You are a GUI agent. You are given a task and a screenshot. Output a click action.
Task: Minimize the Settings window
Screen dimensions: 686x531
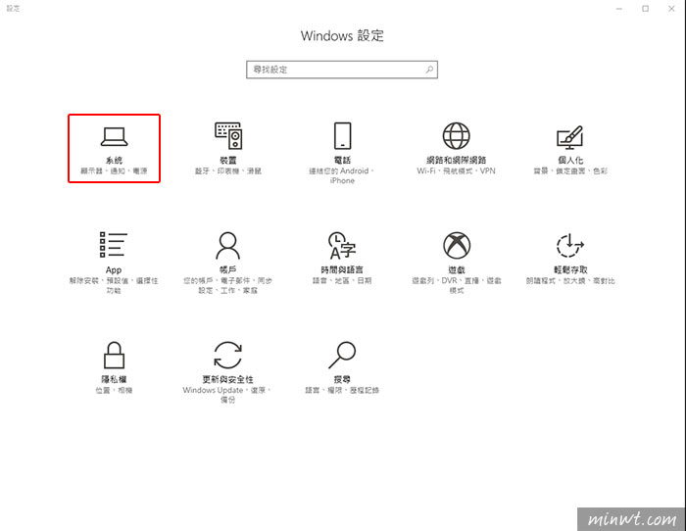pos(619,8)
